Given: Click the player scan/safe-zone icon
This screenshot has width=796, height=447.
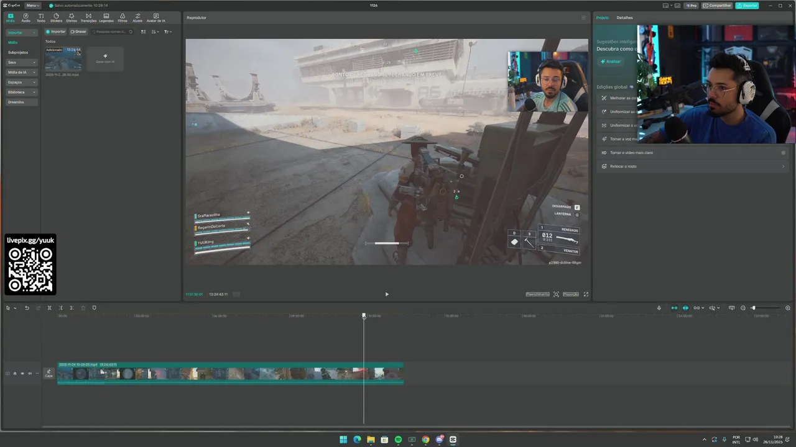Looking at the screenshot, I should [x=556, y=294].
